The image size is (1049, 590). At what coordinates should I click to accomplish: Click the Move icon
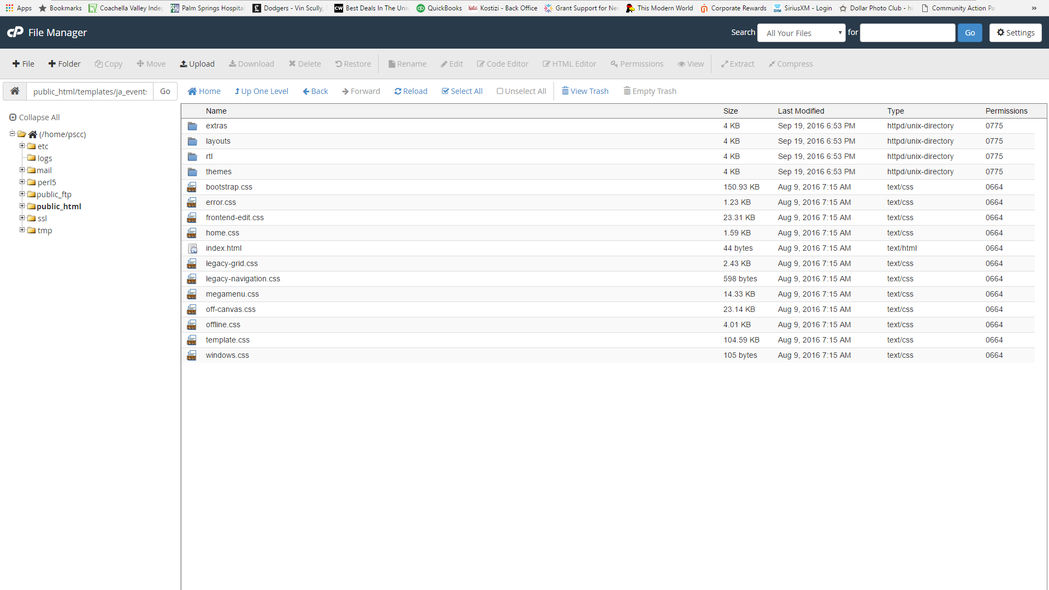tap(151, 64)
